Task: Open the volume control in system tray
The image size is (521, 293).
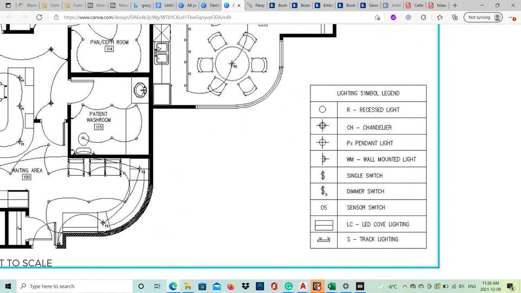Action: (461, 286)
